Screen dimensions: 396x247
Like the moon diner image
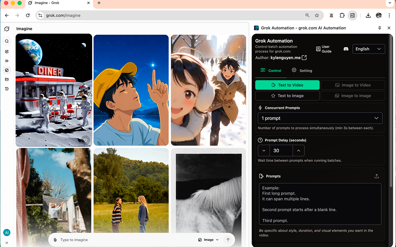[85, 140]
